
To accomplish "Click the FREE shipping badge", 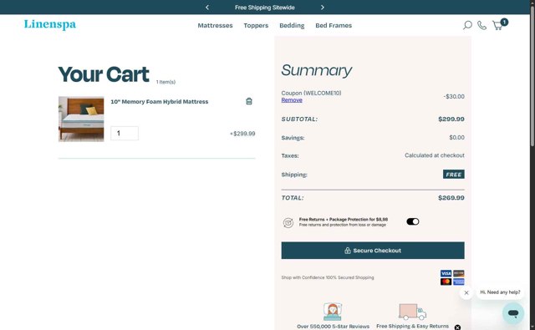I will pyautogui.click(x=453, y=175).
